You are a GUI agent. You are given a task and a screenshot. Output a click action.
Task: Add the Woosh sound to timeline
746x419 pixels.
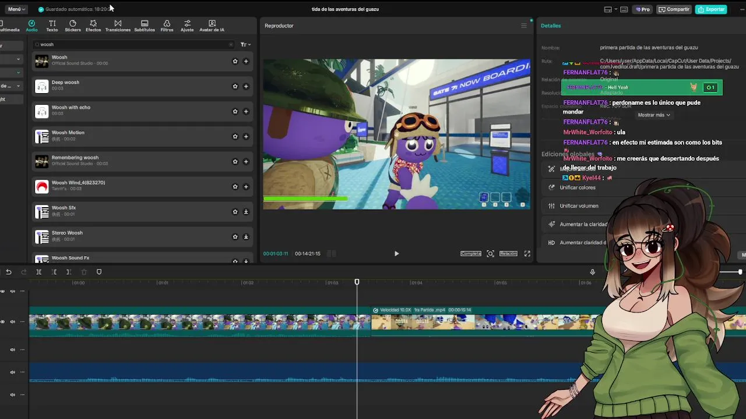246,61
